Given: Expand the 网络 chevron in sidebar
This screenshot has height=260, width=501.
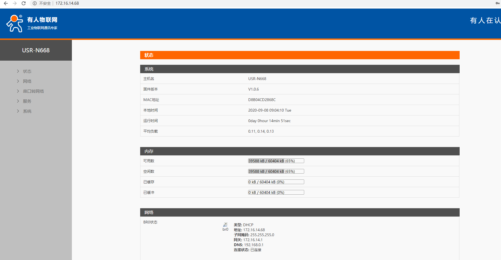Looking at the screenshot, I should point(18,81).
